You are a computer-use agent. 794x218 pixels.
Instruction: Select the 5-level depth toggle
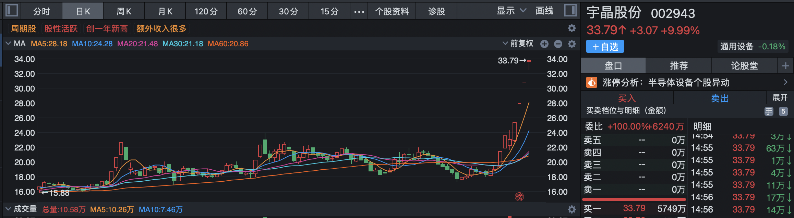click(783, 111)
